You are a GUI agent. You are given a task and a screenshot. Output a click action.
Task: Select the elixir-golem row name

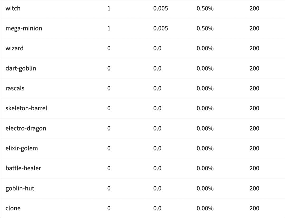(22, 148)
